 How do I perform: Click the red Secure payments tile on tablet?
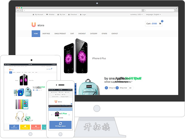(36, 127)
